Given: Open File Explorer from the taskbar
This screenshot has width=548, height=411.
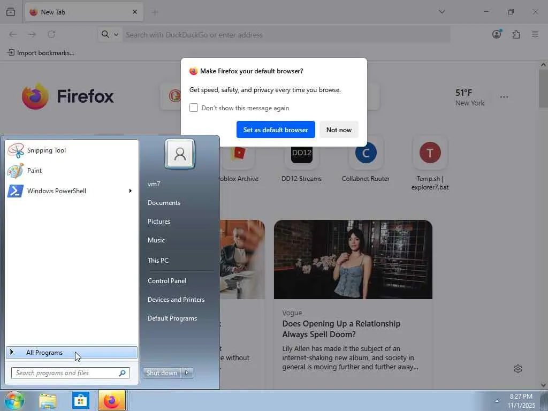Looking at the screenshot, I should [x=48, y=400].
